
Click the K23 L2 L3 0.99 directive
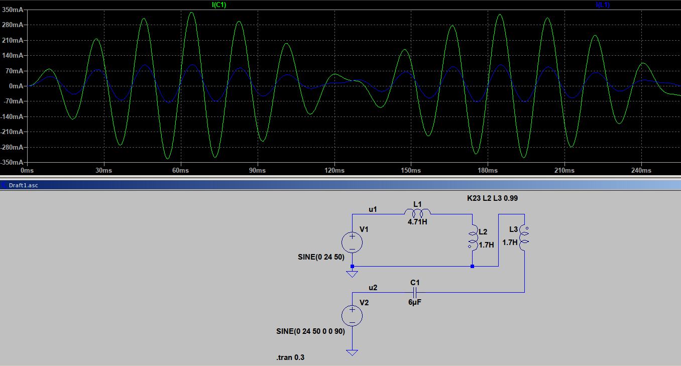point(492,198)
